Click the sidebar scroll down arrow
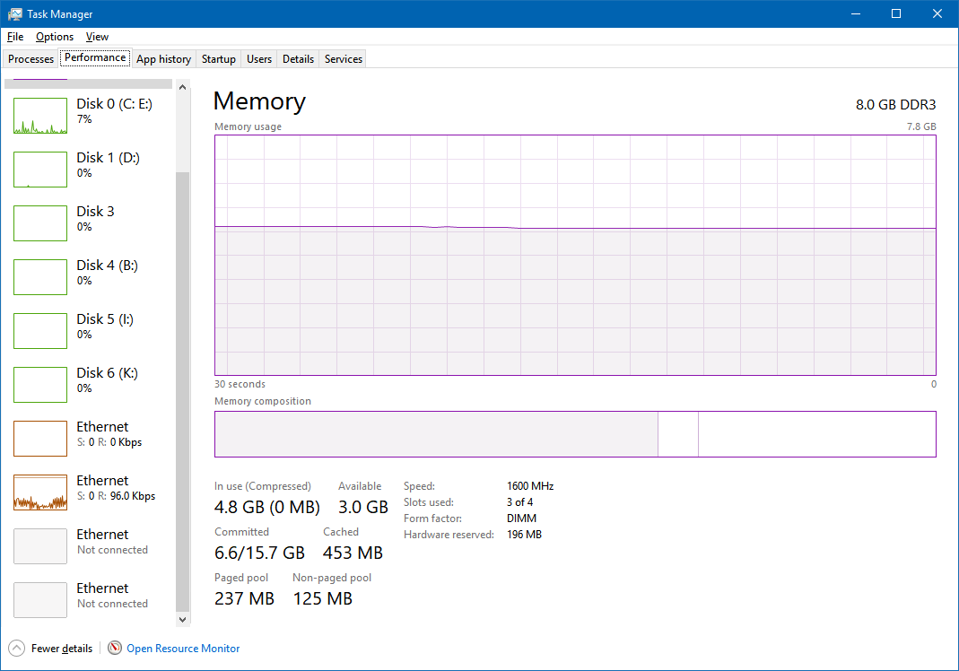This screenshot has width=959, height=671. tap(182, 619)
